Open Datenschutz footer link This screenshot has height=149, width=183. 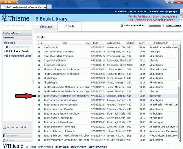coord(78,147)
